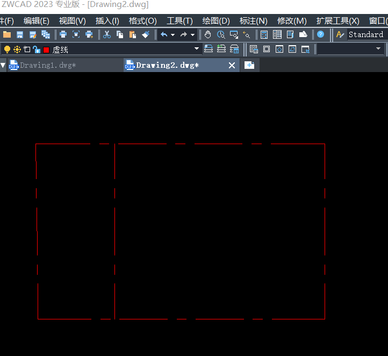Redo the last undone action
Screen dimensions: 388x356
click(184, 34)
